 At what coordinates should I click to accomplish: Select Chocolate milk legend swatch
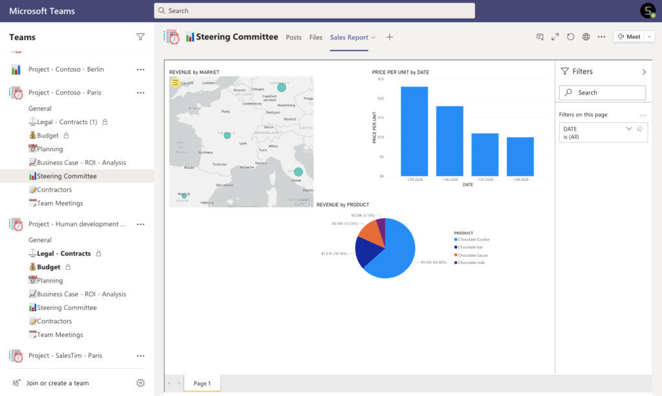(x=456, y=263)
